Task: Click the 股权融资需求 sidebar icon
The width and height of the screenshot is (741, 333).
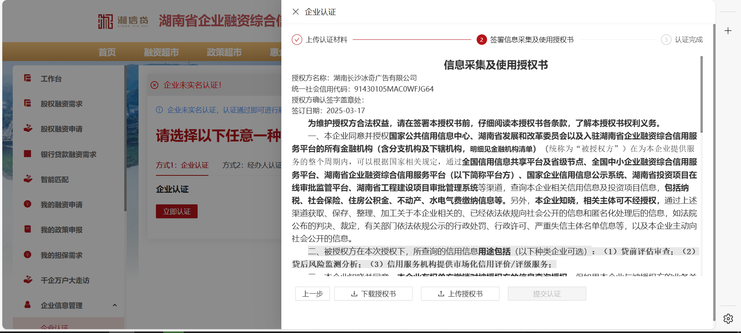Action: point(27,103)
